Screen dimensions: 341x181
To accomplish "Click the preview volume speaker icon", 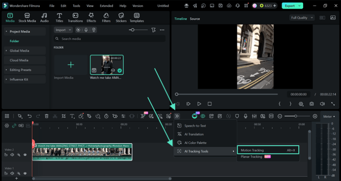I will point(322,104).
